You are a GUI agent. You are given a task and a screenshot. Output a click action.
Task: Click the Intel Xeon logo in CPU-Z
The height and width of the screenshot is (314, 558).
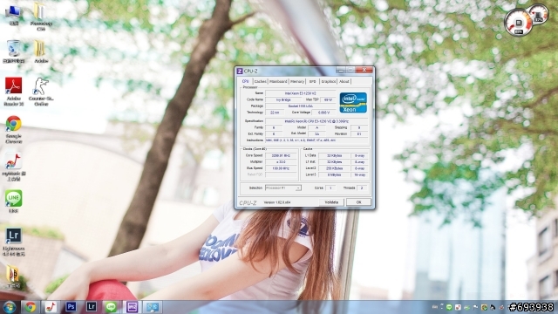(353, 103)
